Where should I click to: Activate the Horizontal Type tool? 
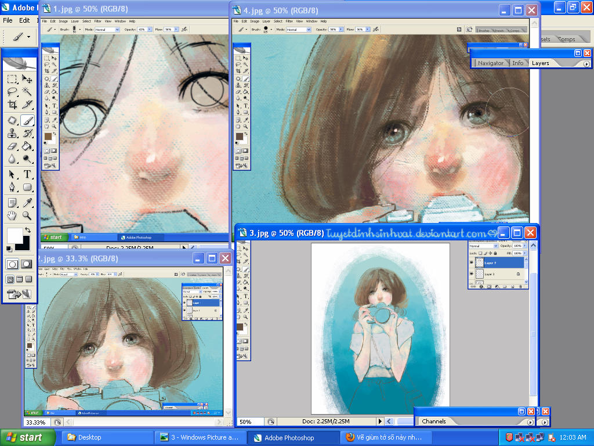[x=27, y=174]
